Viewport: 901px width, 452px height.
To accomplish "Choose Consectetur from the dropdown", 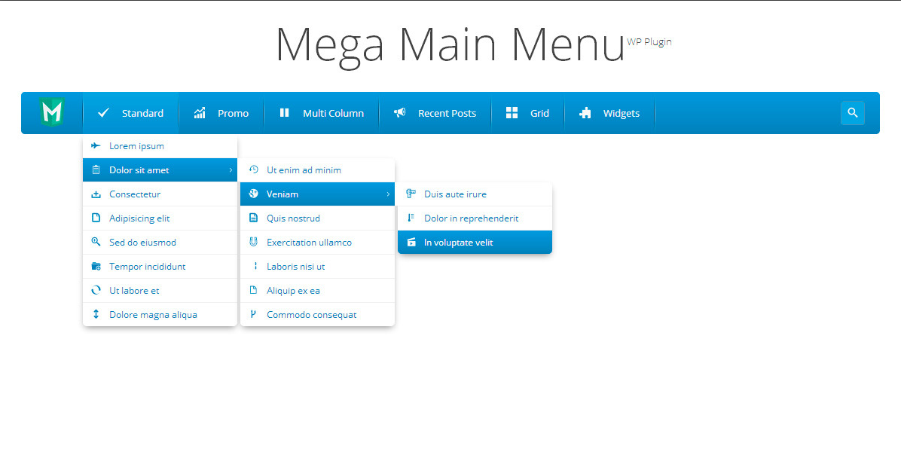I will tap(160, 194).
